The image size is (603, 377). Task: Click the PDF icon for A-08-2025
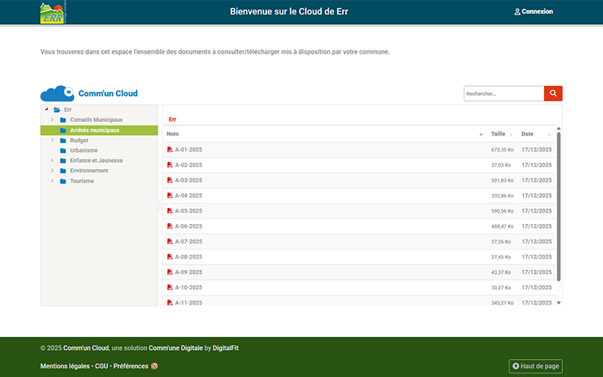pos(170,256)
